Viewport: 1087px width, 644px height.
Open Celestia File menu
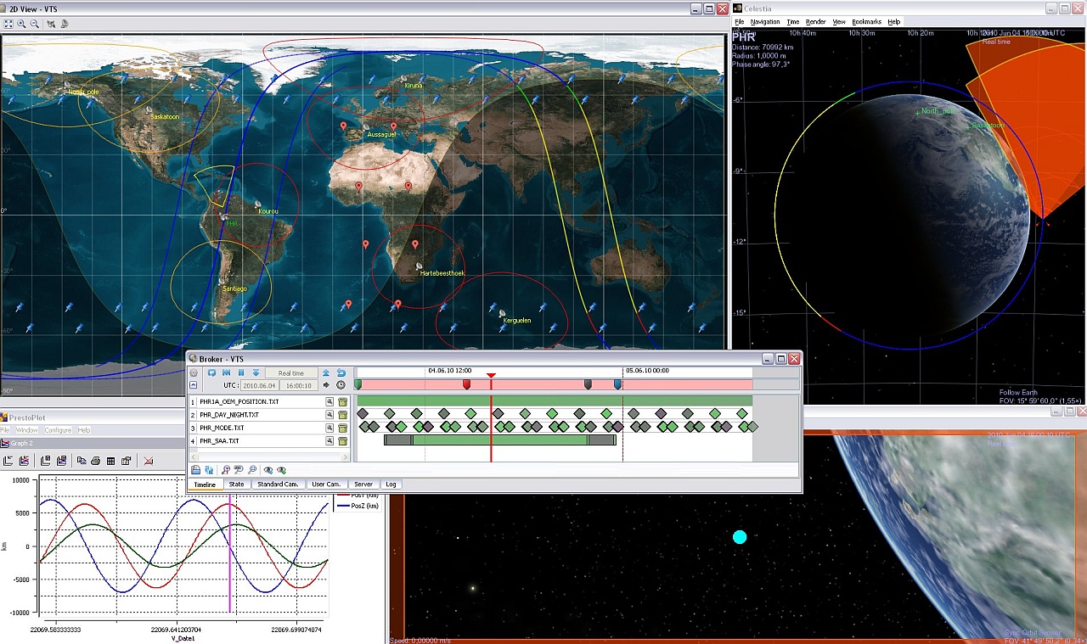coord(740,22)
